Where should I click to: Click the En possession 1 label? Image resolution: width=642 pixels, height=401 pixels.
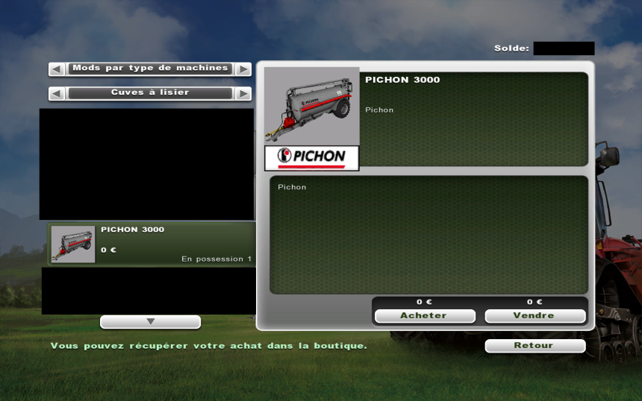(216, 259)
